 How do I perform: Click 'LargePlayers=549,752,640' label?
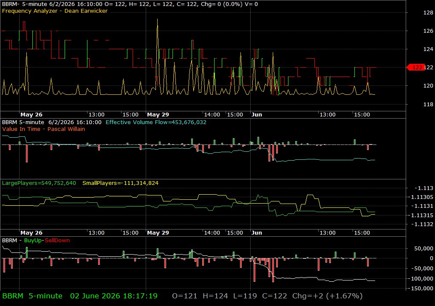pyautogui.click(x=39, y=183)
